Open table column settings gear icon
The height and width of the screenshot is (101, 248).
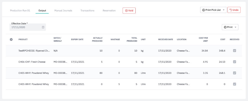(x=11, y=40)
